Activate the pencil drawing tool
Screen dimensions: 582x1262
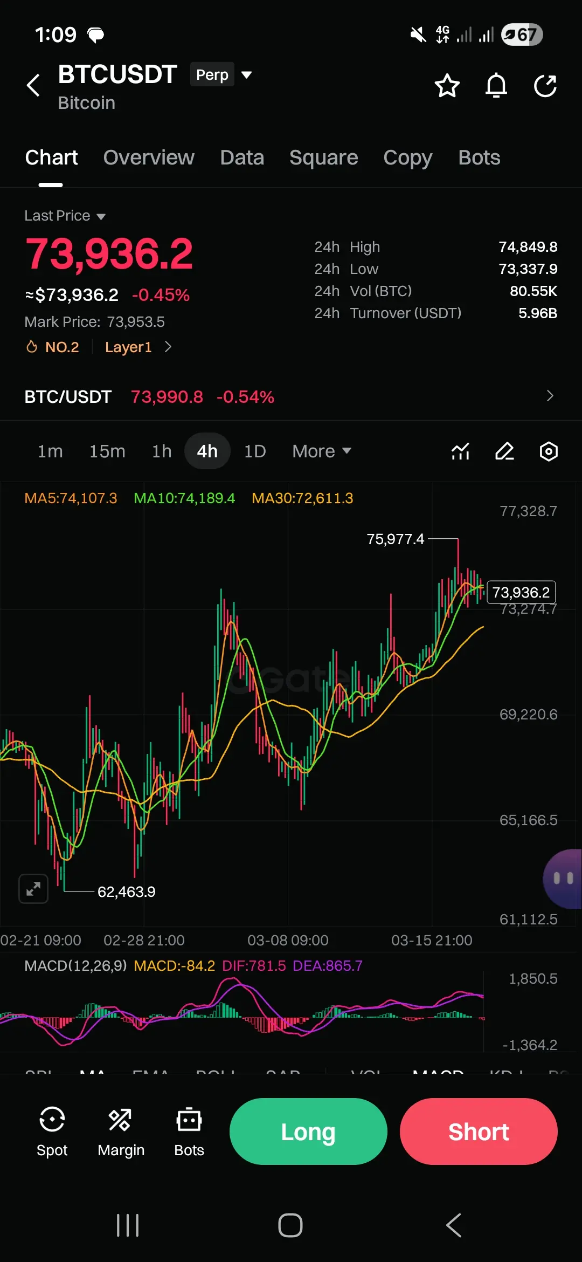coord(504,451)
